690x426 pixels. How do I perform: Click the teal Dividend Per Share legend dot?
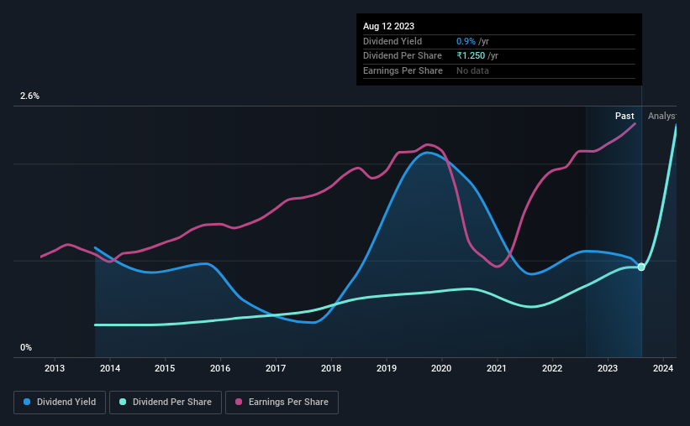[x=123, y=402]
